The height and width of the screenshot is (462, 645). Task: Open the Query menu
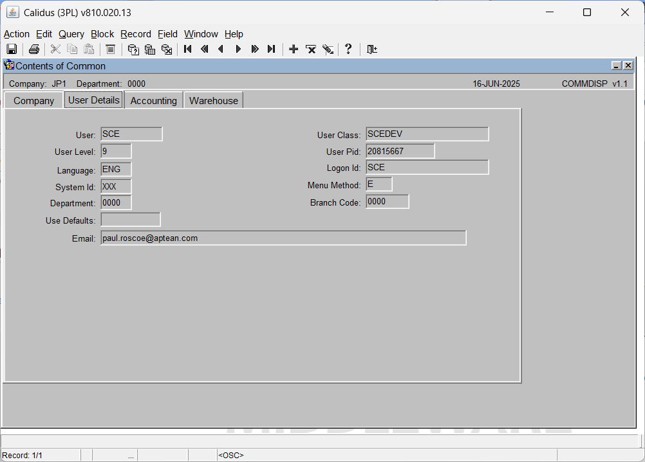coord(71,34)
